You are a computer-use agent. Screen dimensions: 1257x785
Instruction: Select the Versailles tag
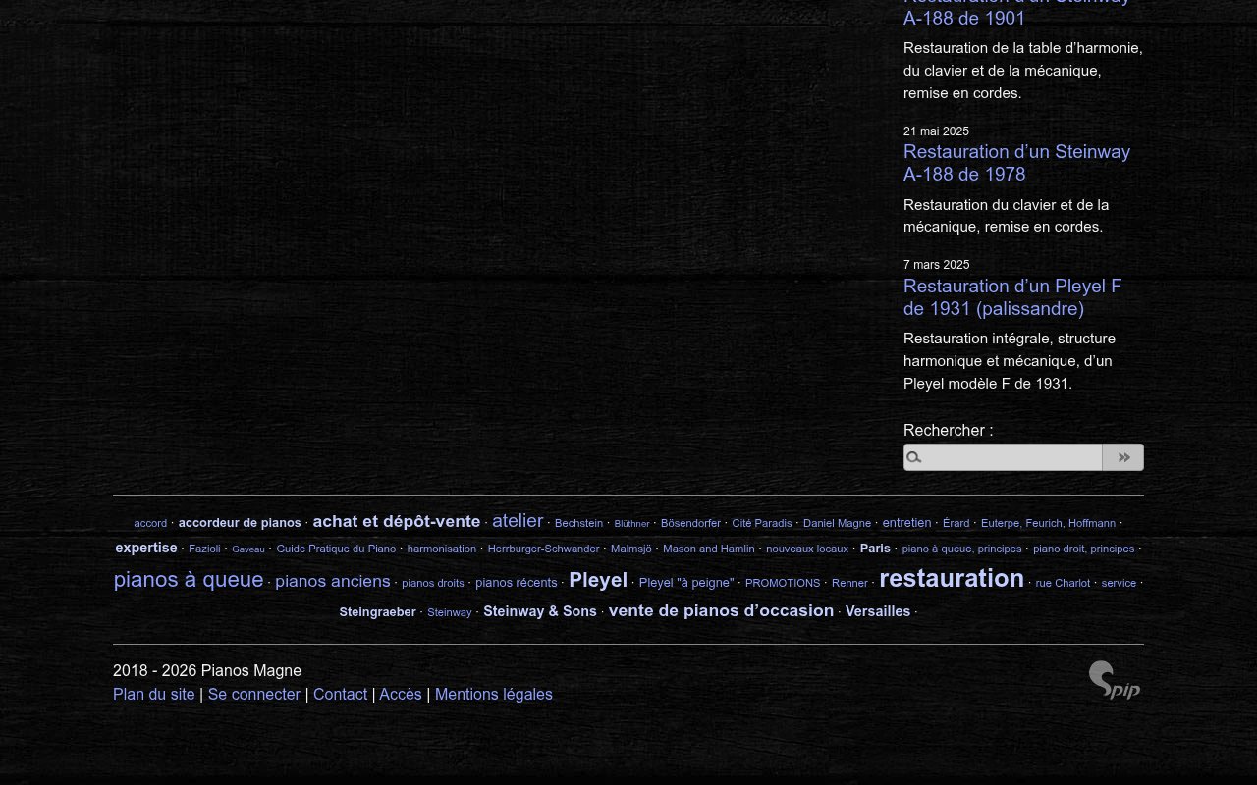(878, 611)
